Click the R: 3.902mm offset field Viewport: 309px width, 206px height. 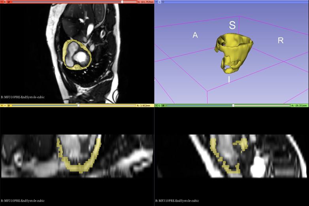coord(145,106)
